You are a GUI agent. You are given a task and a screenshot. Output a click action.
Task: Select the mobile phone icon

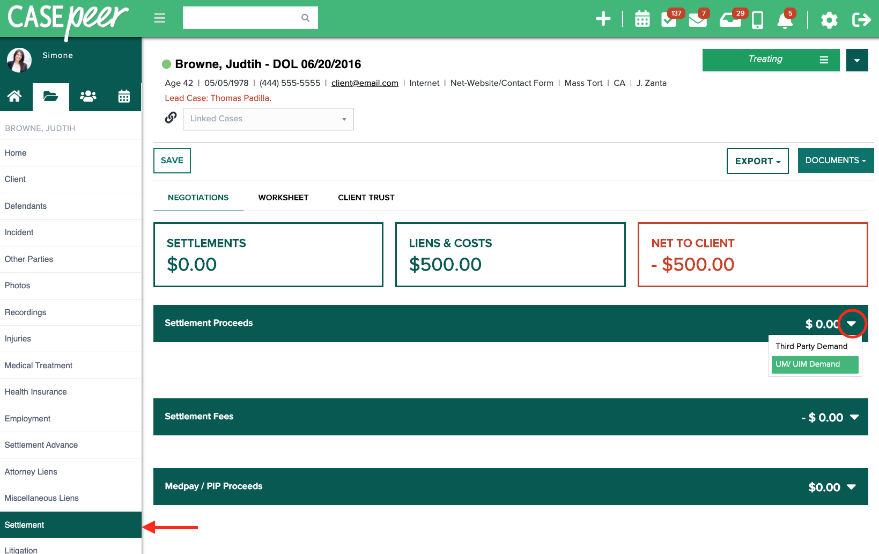(757, 20)
